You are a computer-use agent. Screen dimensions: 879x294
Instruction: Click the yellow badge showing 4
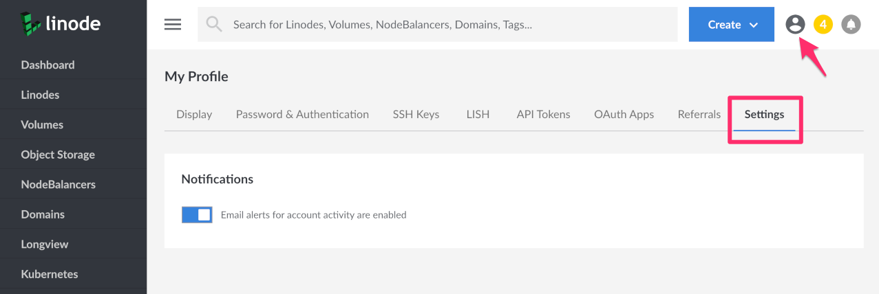[823, 25]
